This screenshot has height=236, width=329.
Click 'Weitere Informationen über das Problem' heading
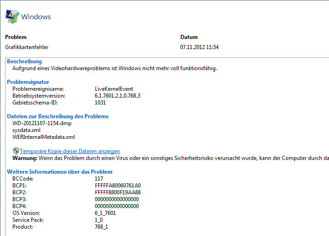click(x=60, y=172)
